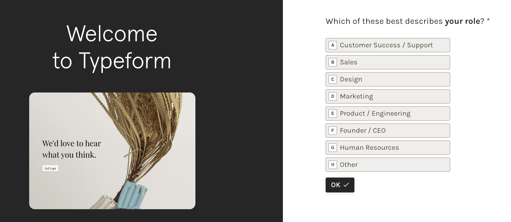Click the D key badge beside Marketing

(x=333, y=96)
